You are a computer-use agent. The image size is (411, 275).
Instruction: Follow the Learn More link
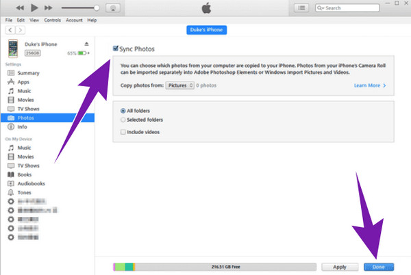pos(370,86)
